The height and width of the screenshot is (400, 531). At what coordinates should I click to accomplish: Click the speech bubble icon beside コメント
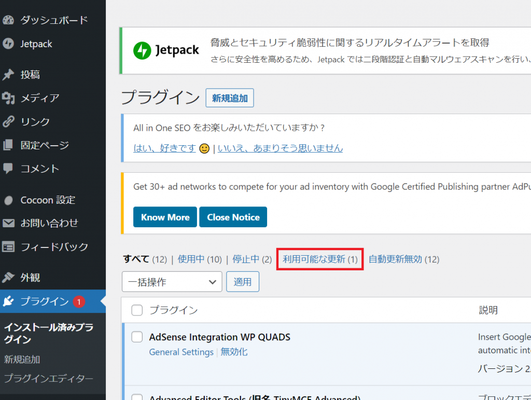[8, 168]
